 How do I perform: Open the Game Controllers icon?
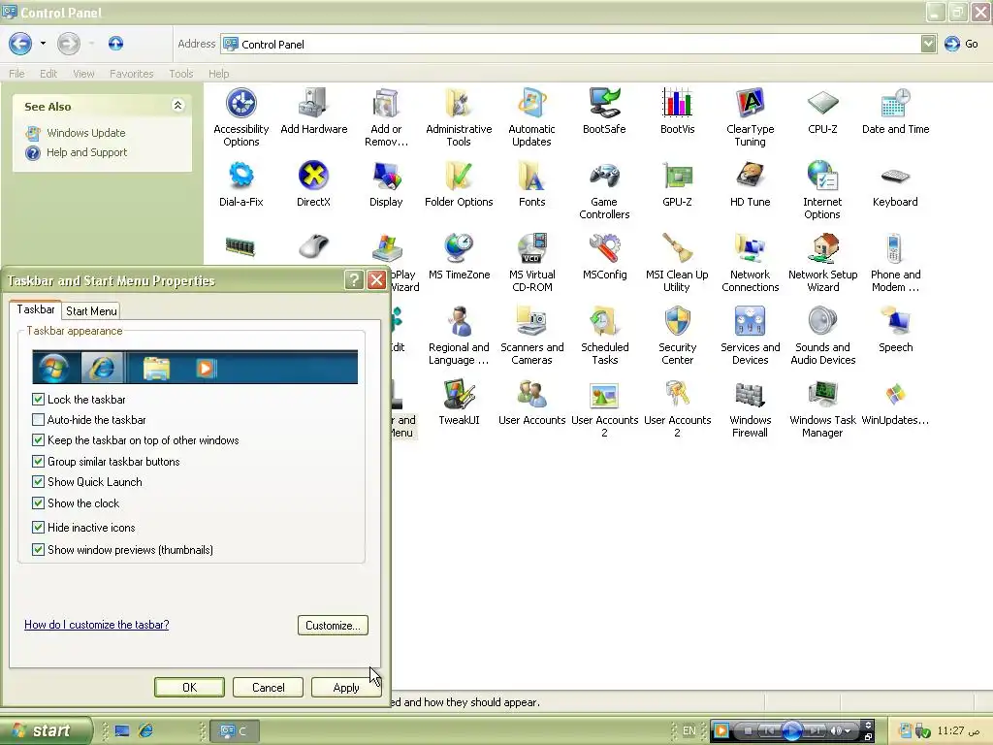[604, 190]
